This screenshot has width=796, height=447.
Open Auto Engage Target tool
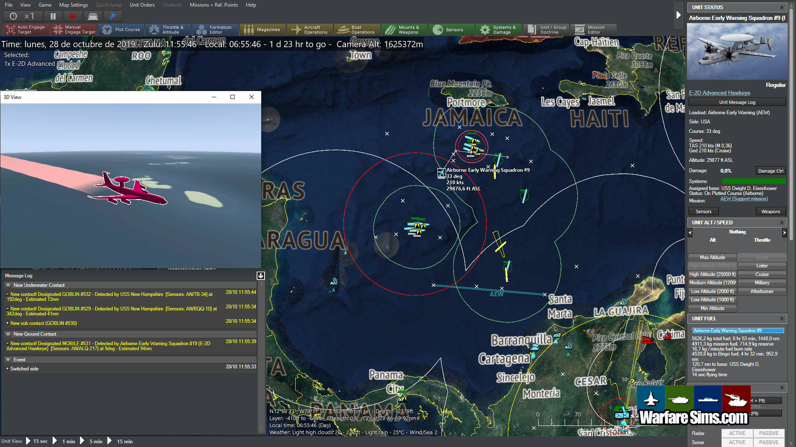tap(26, 29)
